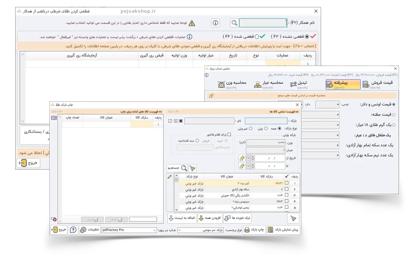
Task: Open the pdfFactory Pro printer dropdown
Action: click(154, 230)
